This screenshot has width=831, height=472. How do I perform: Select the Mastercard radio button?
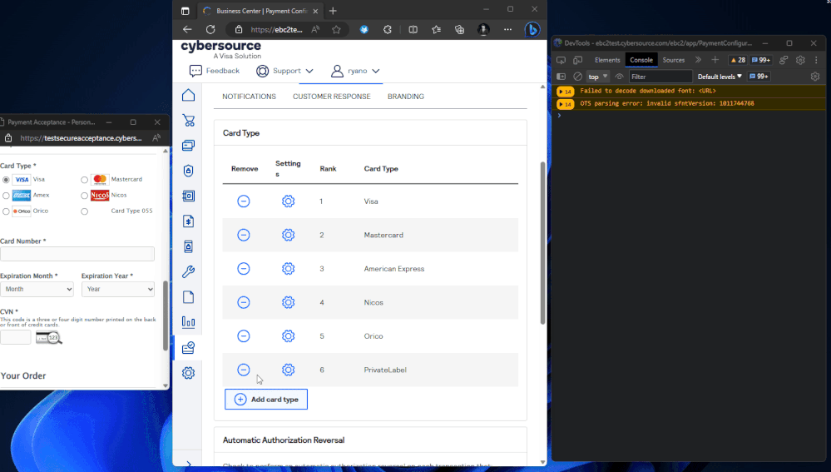(85, 180)
